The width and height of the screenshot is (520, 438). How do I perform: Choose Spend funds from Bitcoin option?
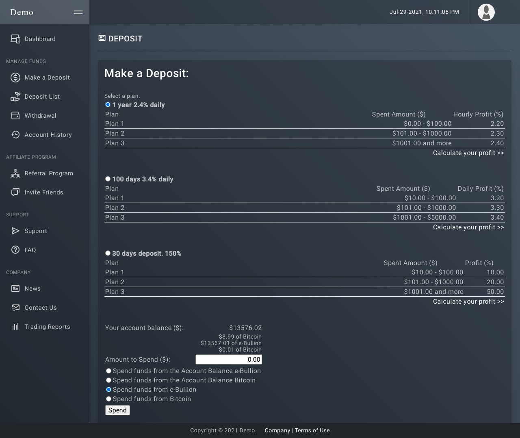108,399
